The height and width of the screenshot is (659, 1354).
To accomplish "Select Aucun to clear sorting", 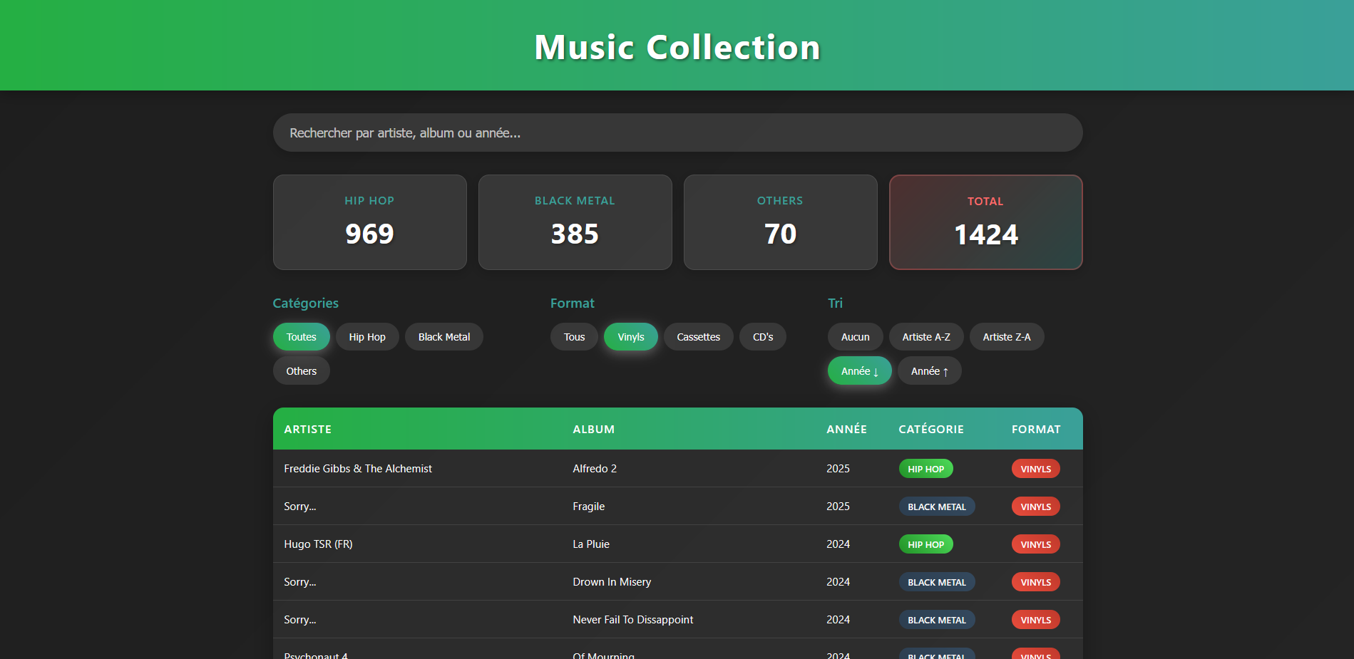I will coord(855,336).
